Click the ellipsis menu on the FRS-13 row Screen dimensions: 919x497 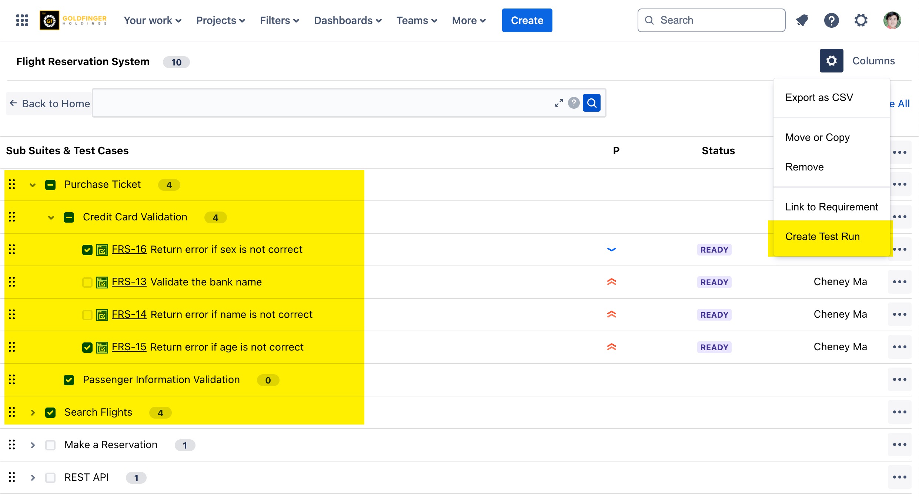click(900, 282)
